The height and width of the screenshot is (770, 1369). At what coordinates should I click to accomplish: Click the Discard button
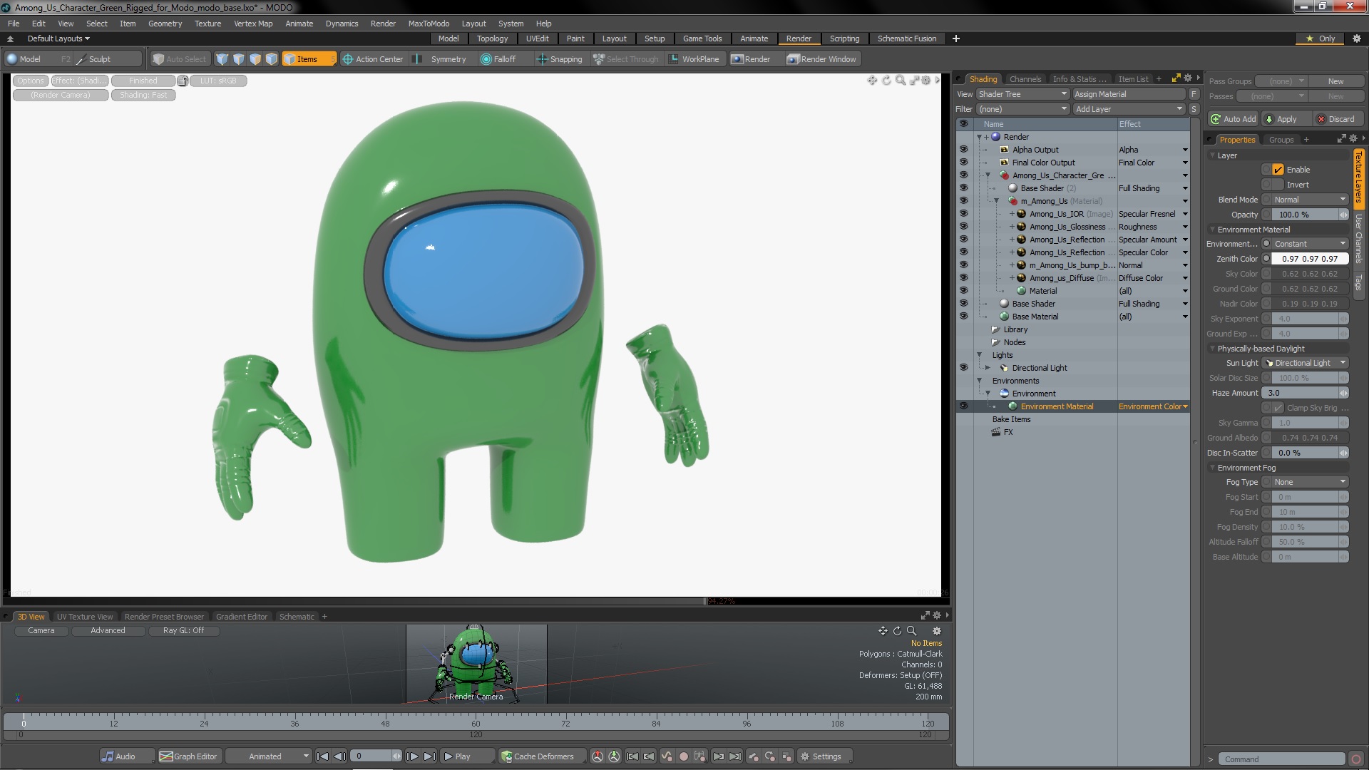pyautogui.click(x=1340, y=119)
